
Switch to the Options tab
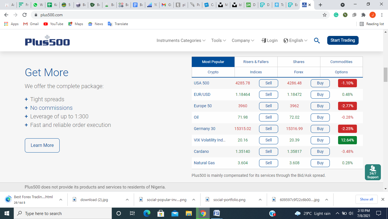click(341, 72)
